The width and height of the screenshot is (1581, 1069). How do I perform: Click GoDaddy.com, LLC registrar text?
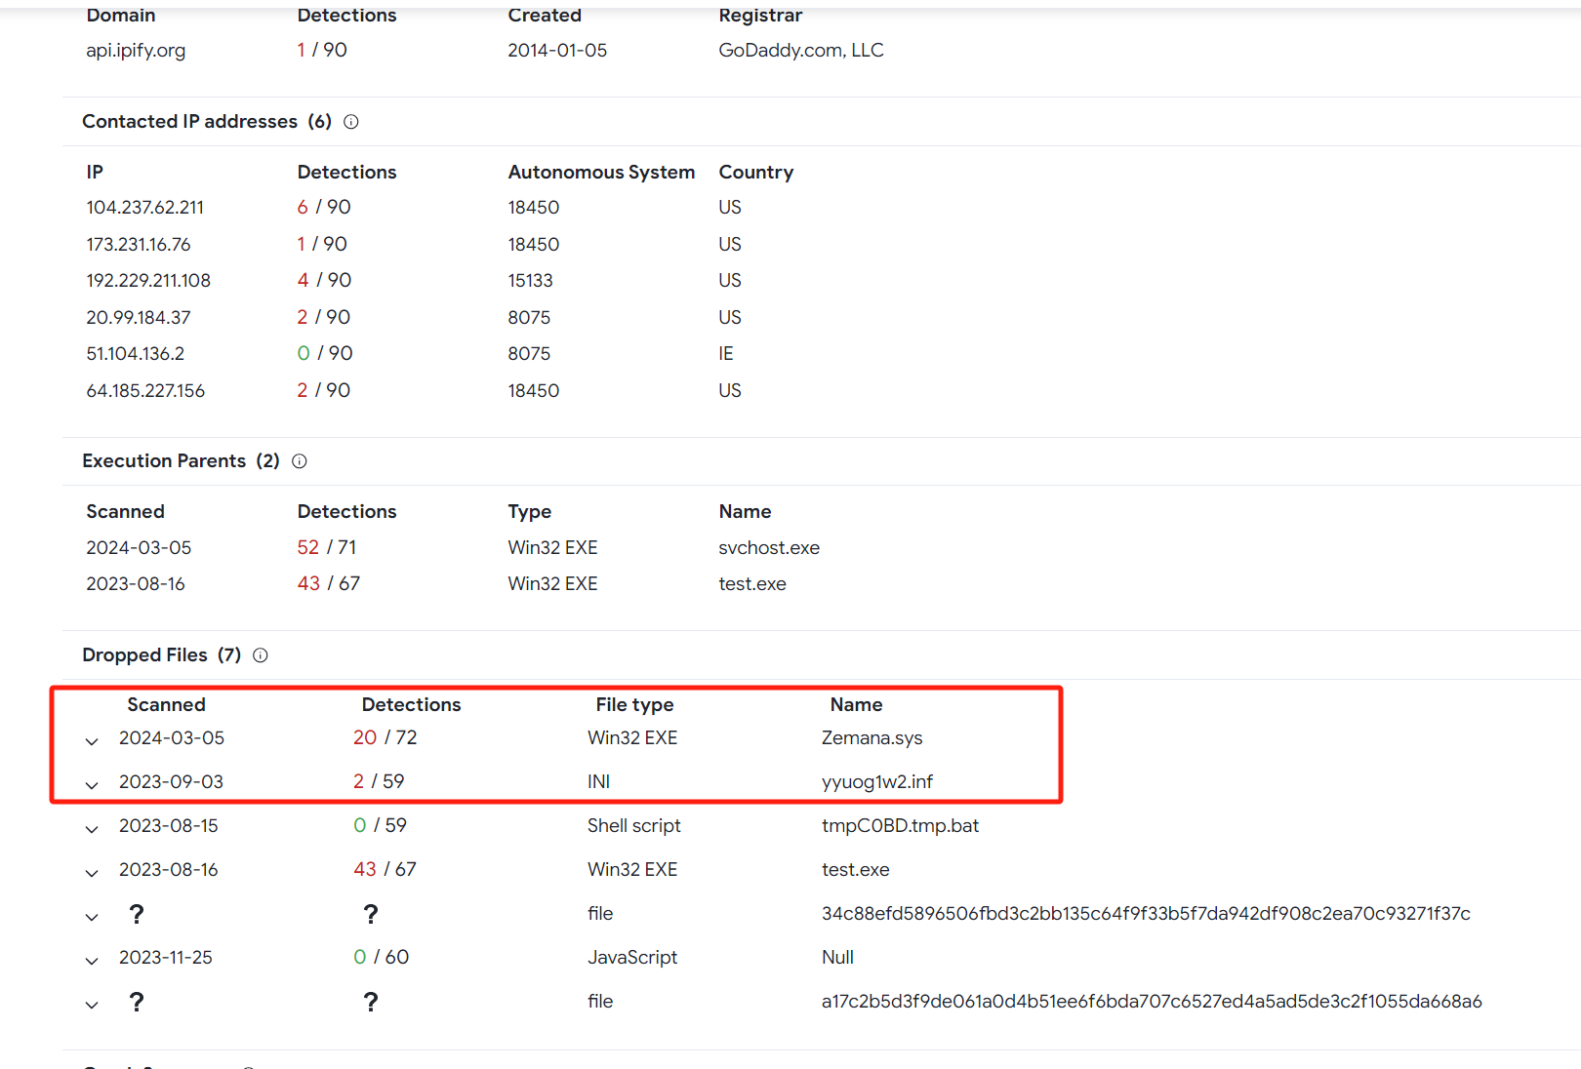[x=801, y=51]
